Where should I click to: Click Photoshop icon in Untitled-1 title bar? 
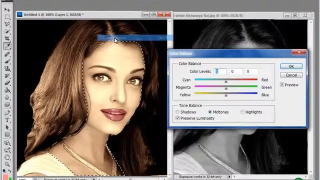point(19,14)
